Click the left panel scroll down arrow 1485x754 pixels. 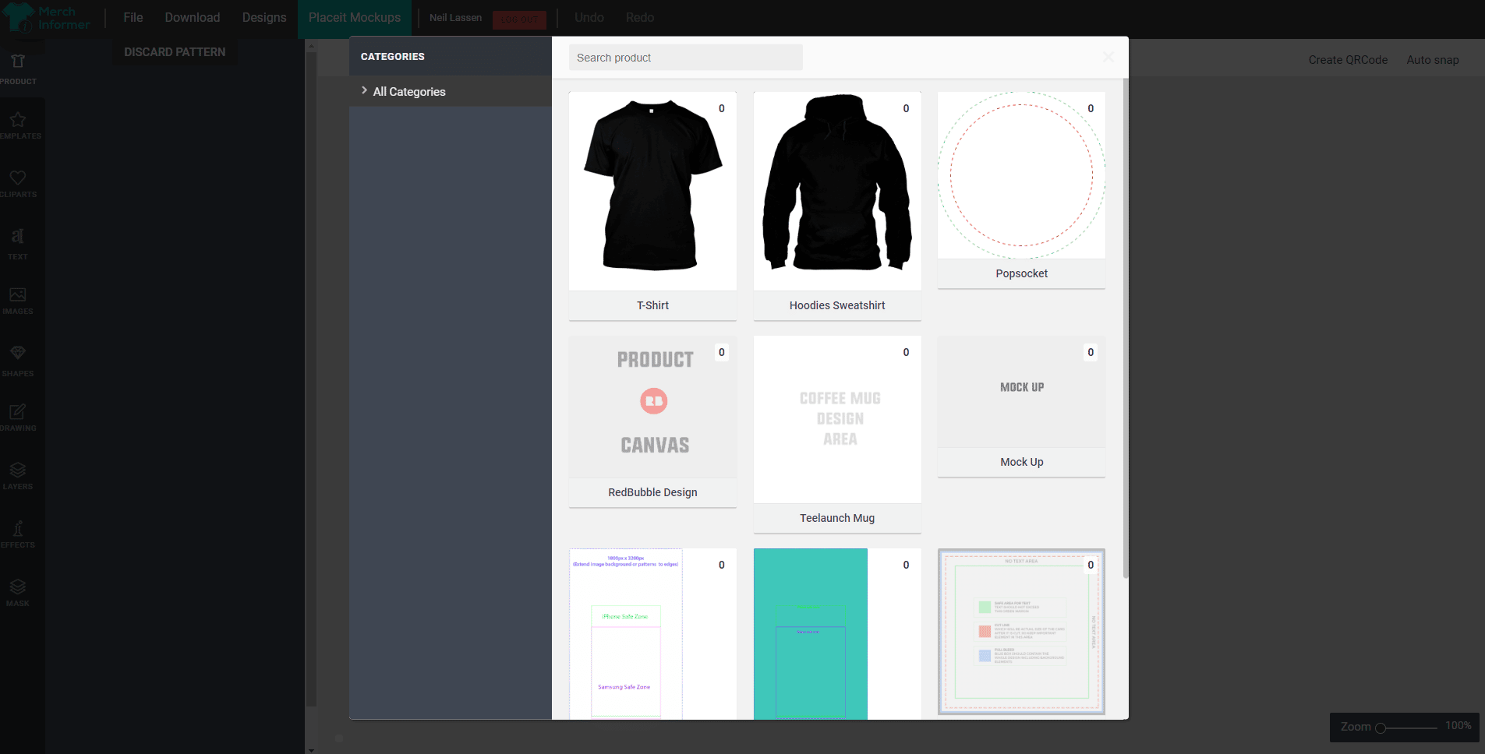pos(311,749)
